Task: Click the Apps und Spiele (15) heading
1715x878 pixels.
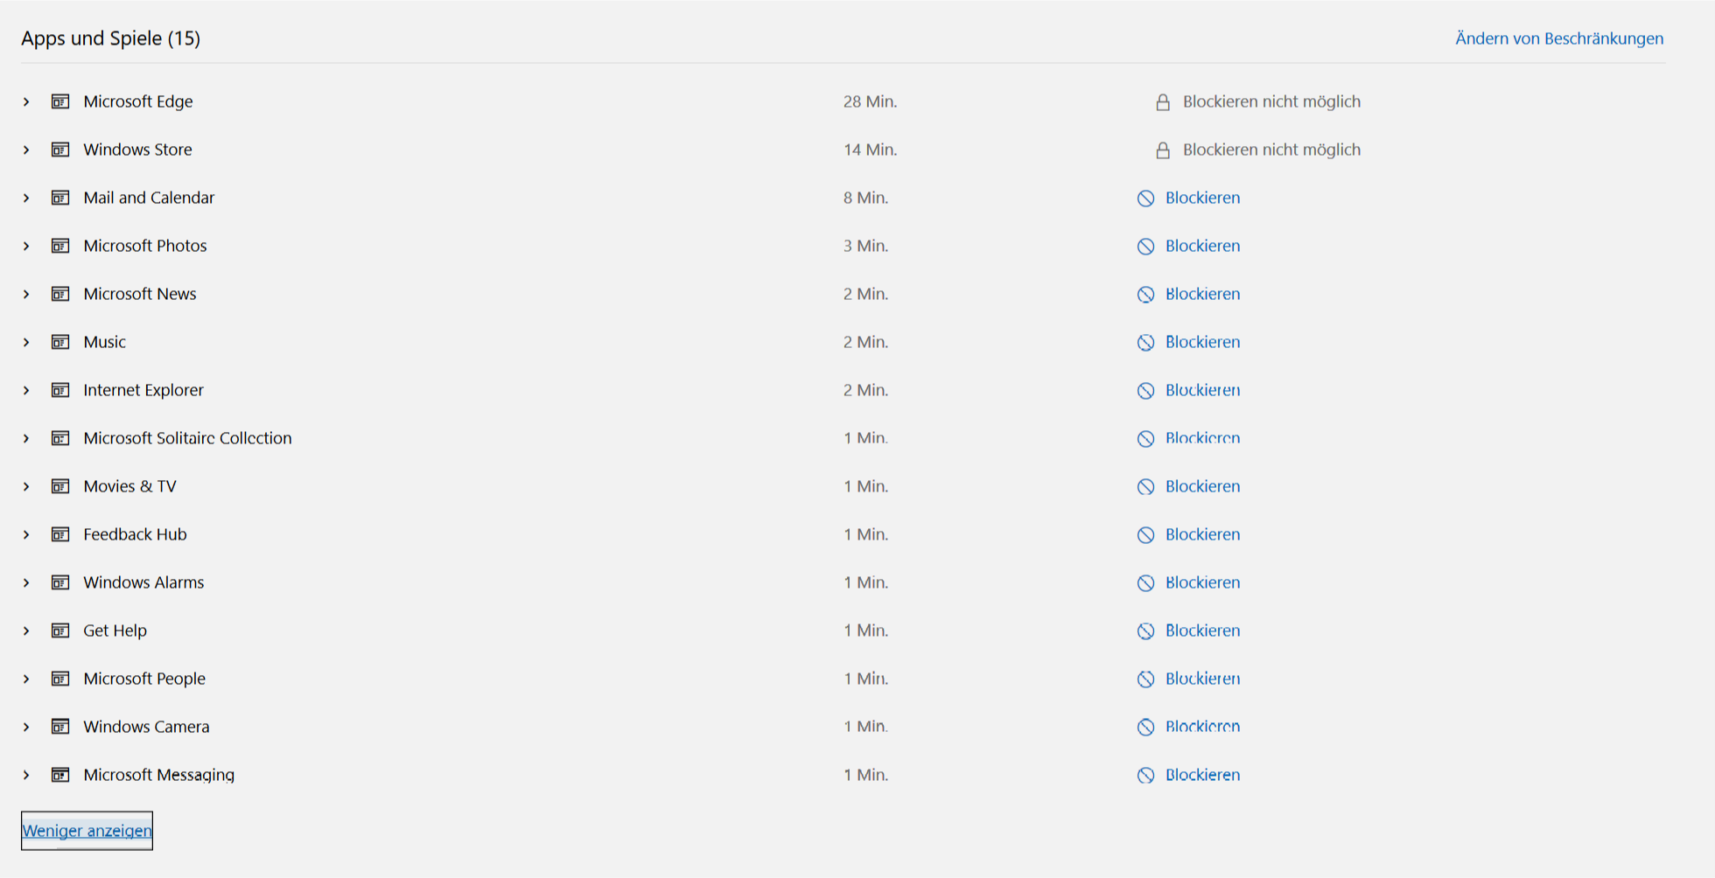Action: (x=111, y=38)
